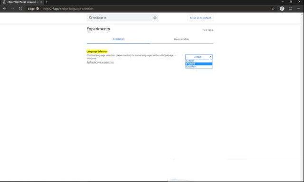Reload the page with refresh icon
Viewport: 304px width, 182px height.
pos(20,9)
